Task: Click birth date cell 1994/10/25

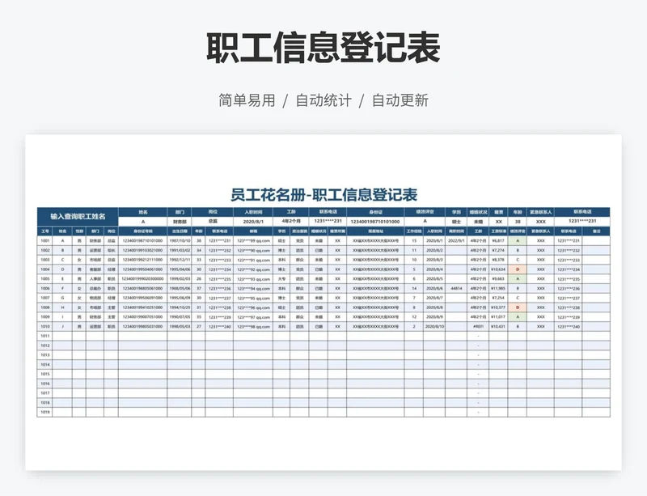Action: (x=180, y=307)
